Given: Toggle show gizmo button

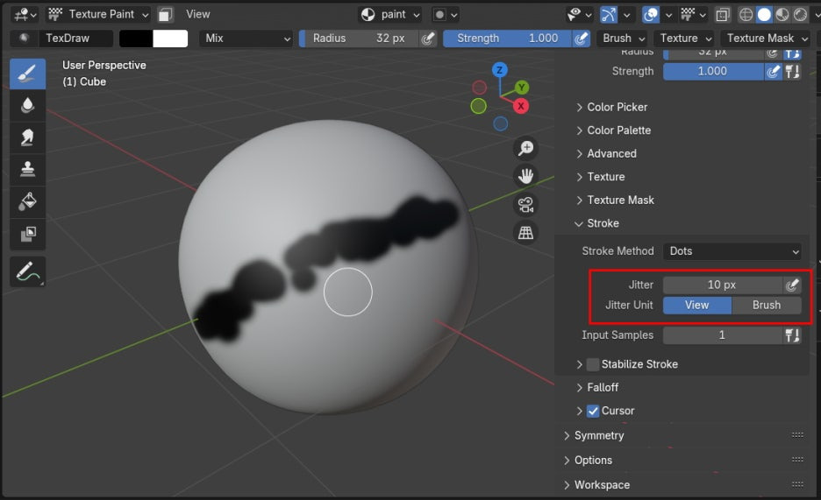Looking at the screenshot, I should 609,15.
